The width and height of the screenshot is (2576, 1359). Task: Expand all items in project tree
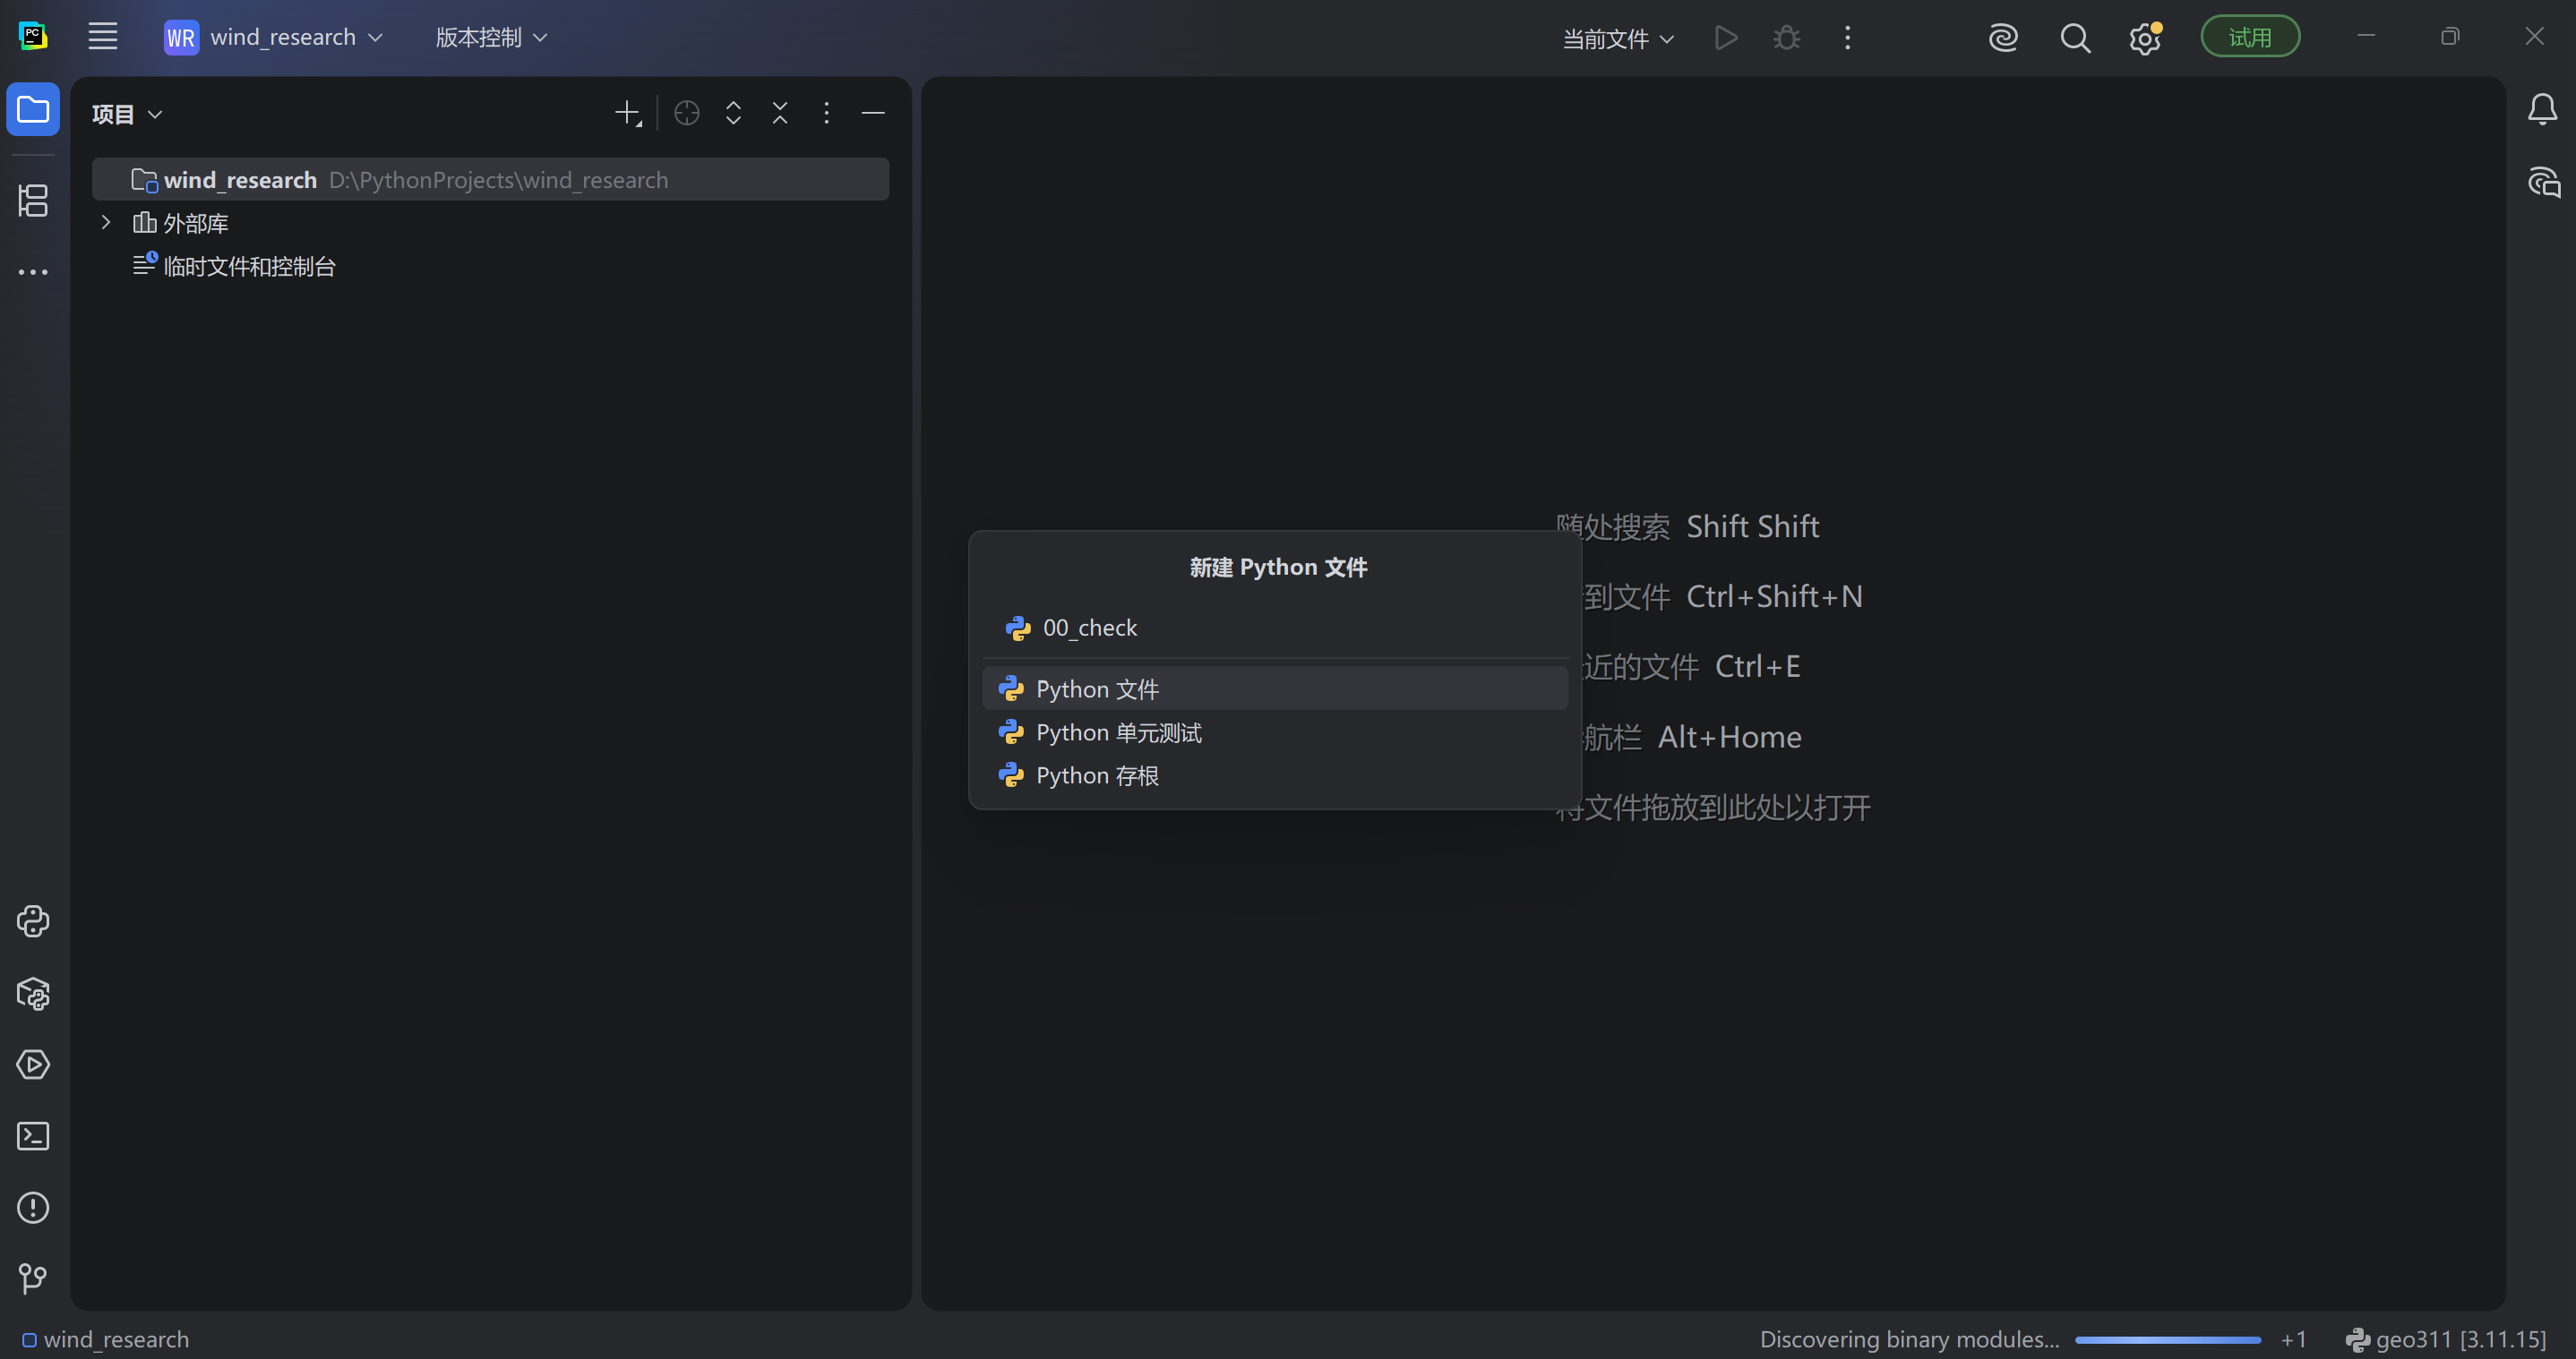733,113
